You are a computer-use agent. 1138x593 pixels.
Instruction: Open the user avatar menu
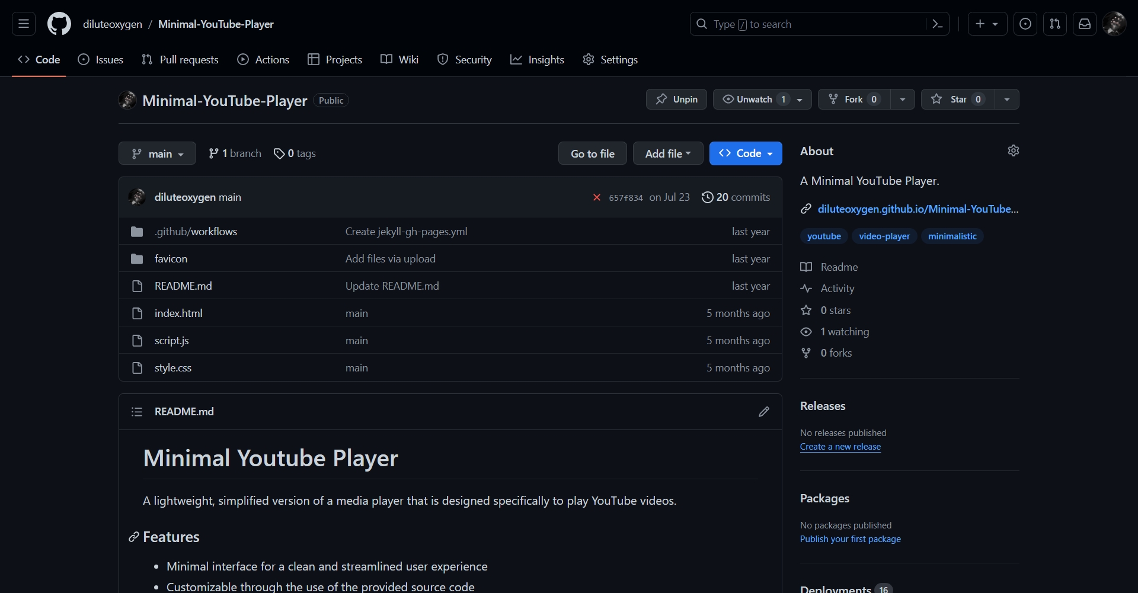click(x=1114, y=24)
